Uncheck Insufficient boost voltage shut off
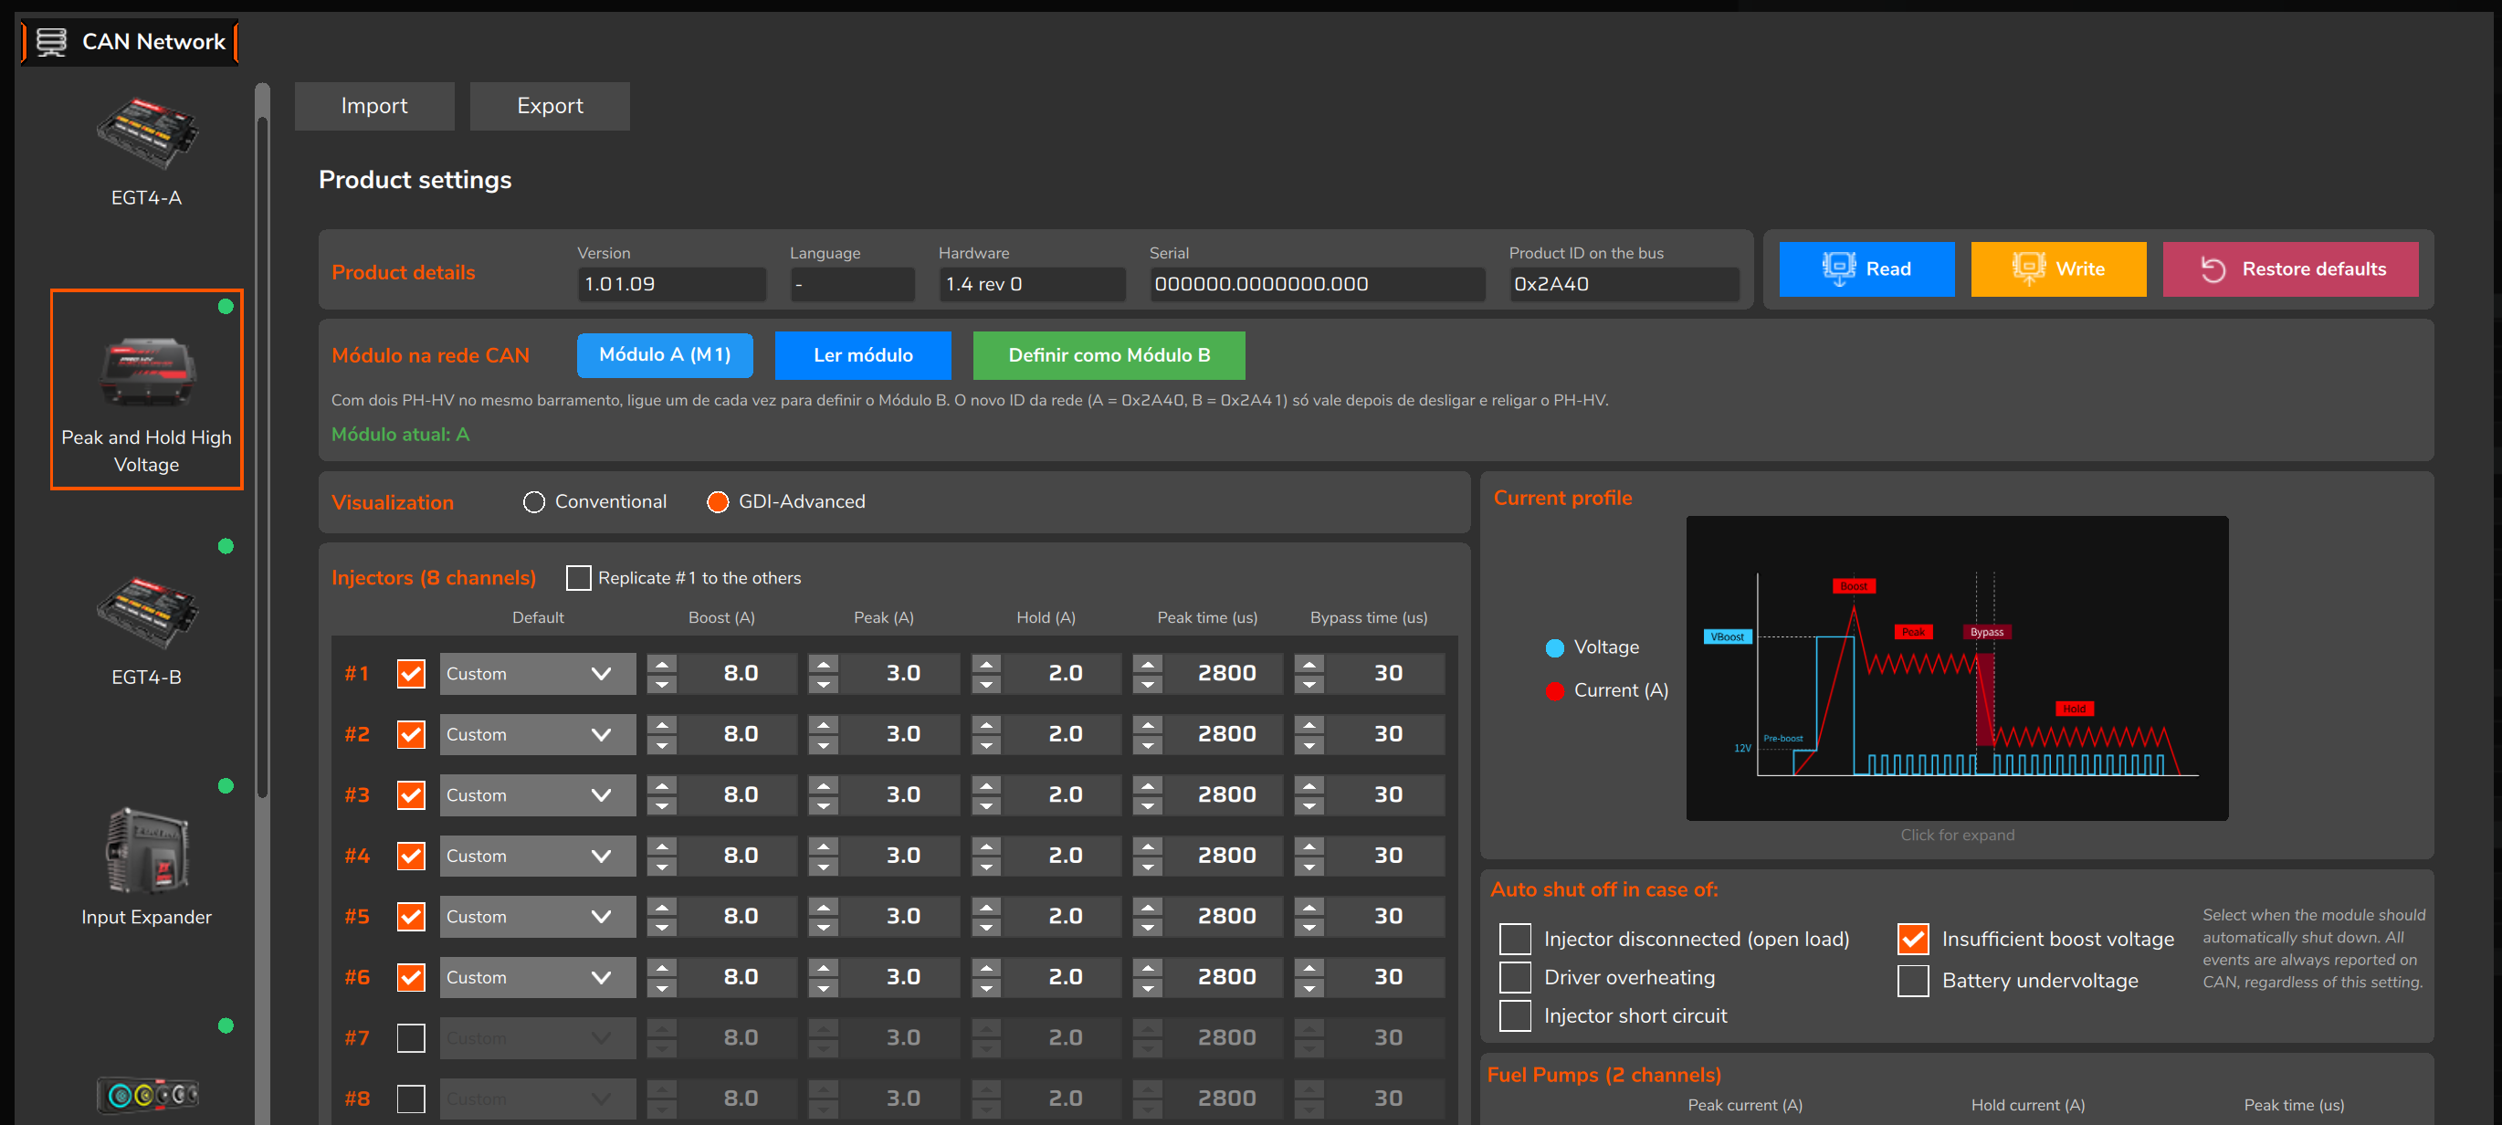The height and width of the screenshot is (1125, 2502). [1912, 939]
